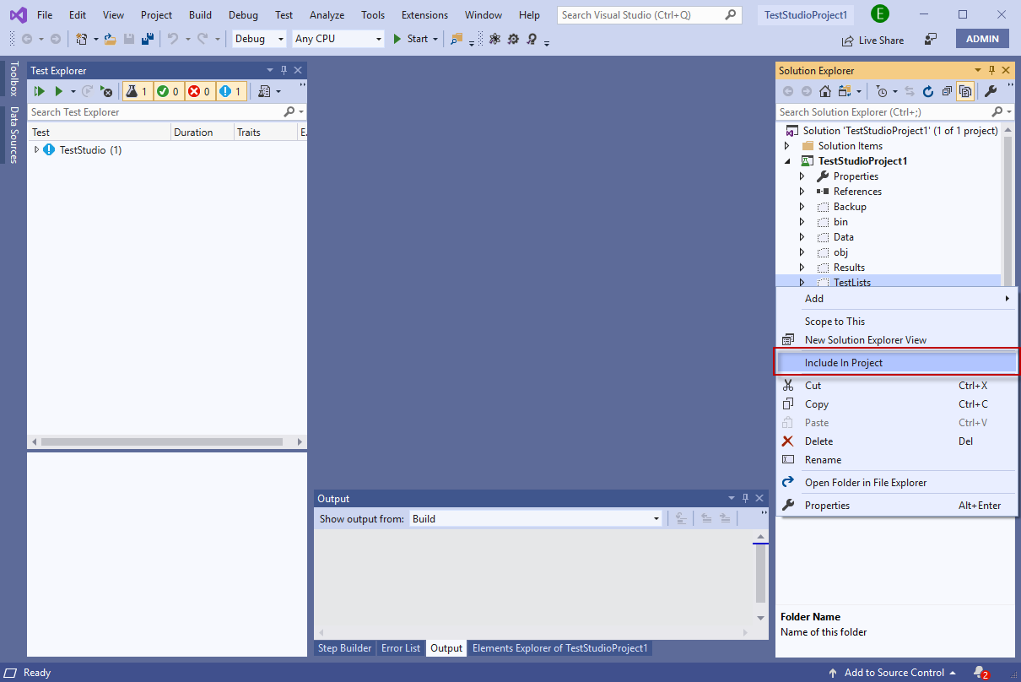This screenshot has height=682, width=1021.
Task: Switch to Elements Explorer of TestStudioProject1 tab
Action: point(559,648)
